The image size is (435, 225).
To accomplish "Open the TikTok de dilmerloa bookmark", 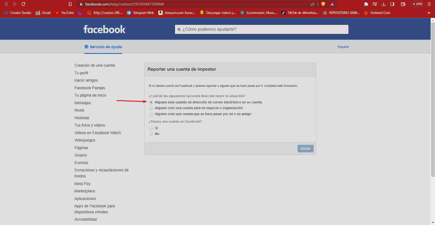I will 300,13.
